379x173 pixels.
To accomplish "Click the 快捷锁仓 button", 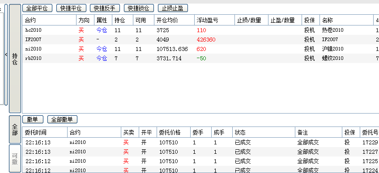I will click(139, 8).
